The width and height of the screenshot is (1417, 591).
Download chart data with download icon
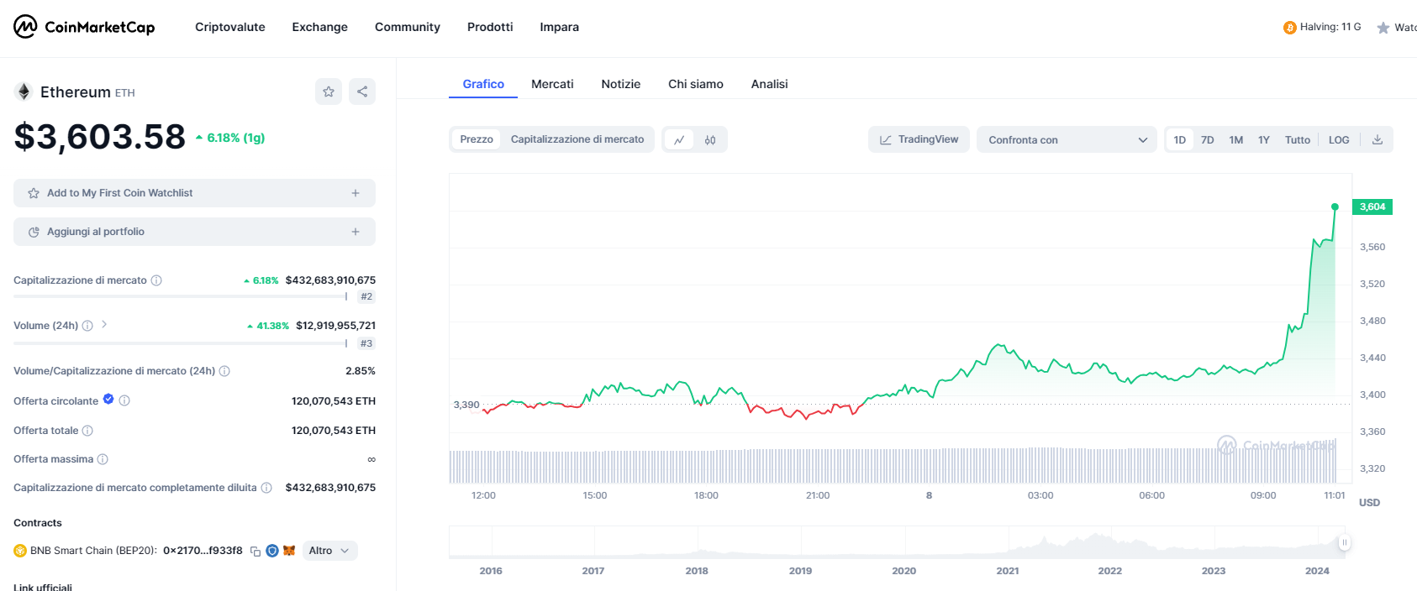pyautogui.click(x=1377, y=140)
